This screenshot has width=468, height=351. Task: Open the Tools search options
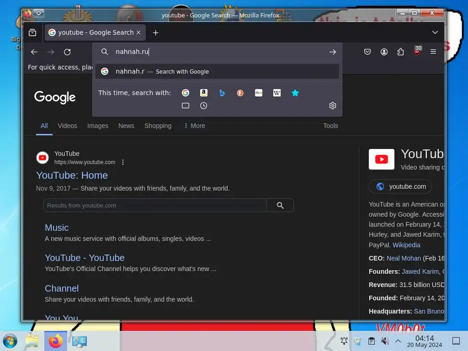330,126
